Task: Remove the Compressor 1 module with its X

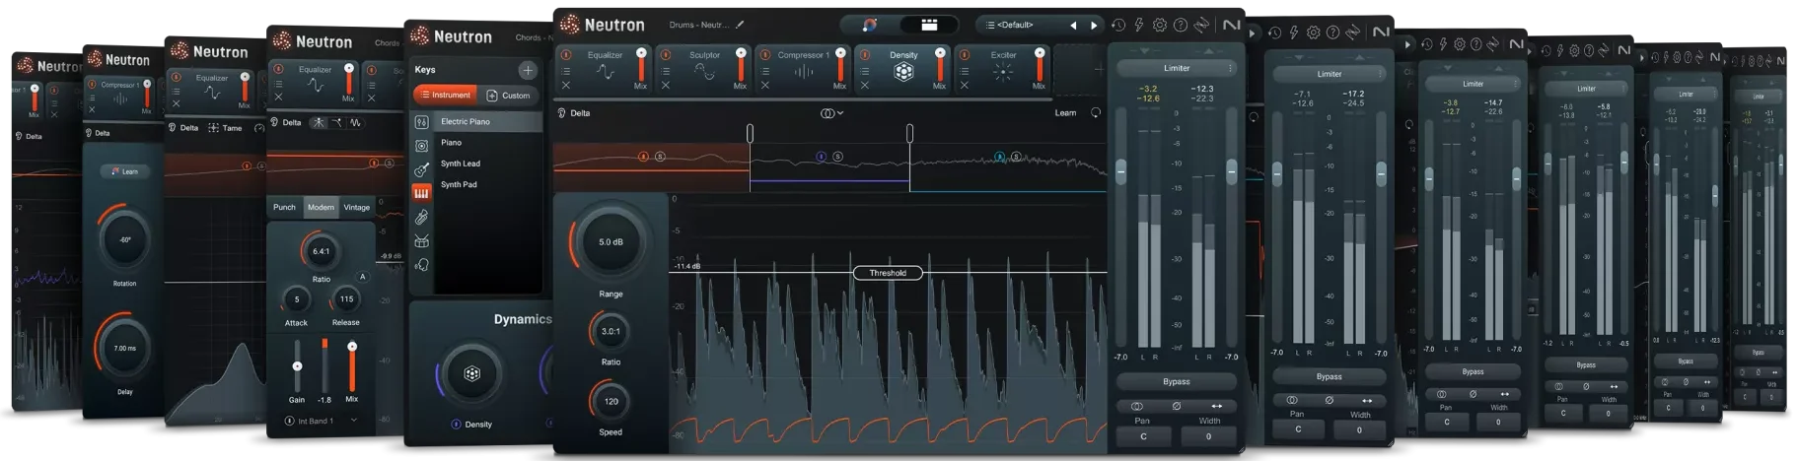Action: pyautogui.click(x=765, y=86)
